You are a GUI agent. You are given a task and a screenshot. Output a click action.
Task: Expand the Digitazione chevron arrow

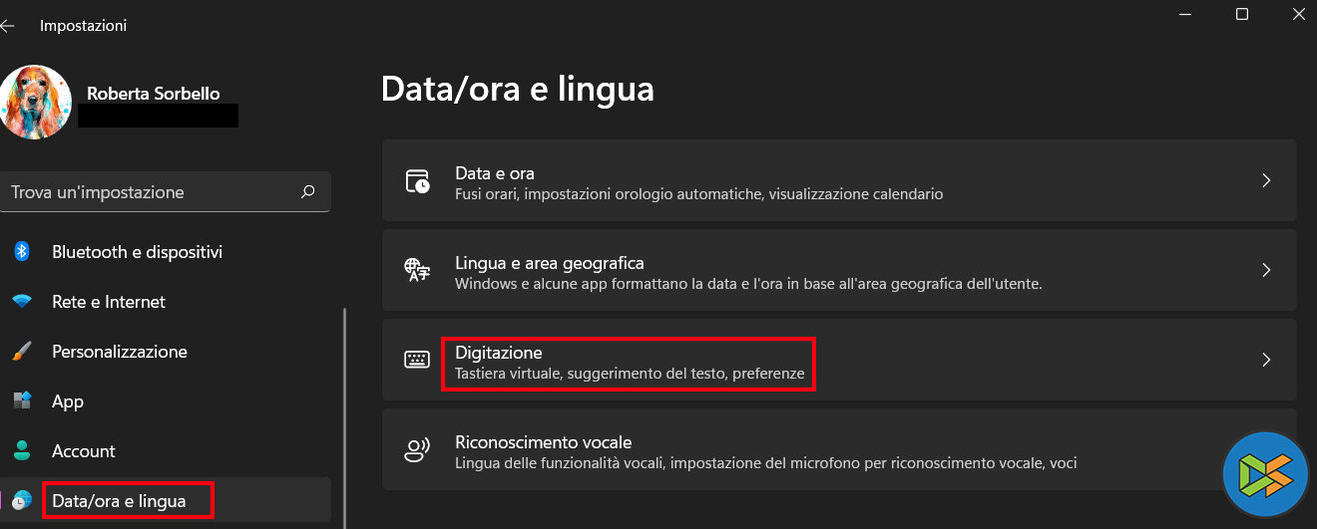[1266, 360]
